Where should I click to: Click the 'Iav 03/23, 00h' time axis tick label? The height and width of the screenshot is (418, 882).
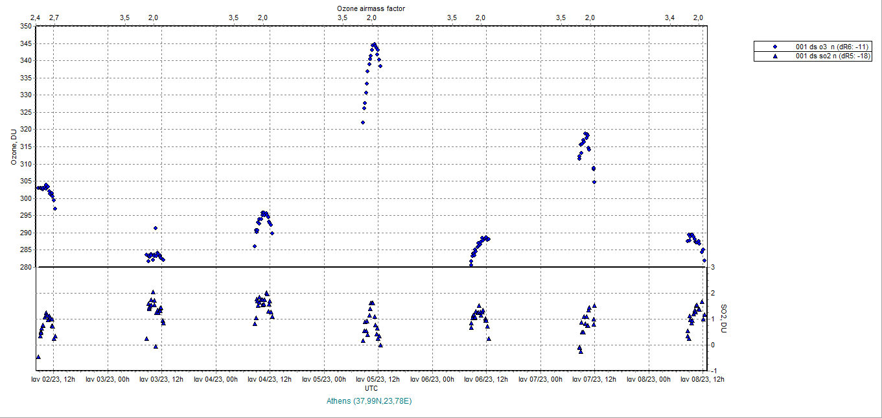pos(108,379)
